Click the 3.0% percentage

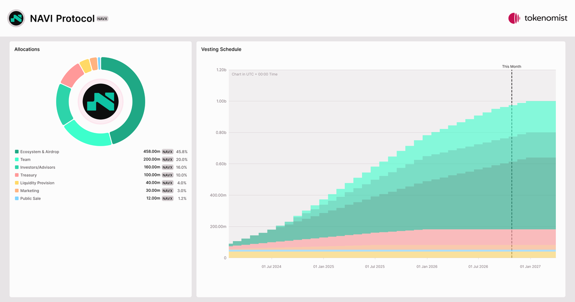point(183,191)
